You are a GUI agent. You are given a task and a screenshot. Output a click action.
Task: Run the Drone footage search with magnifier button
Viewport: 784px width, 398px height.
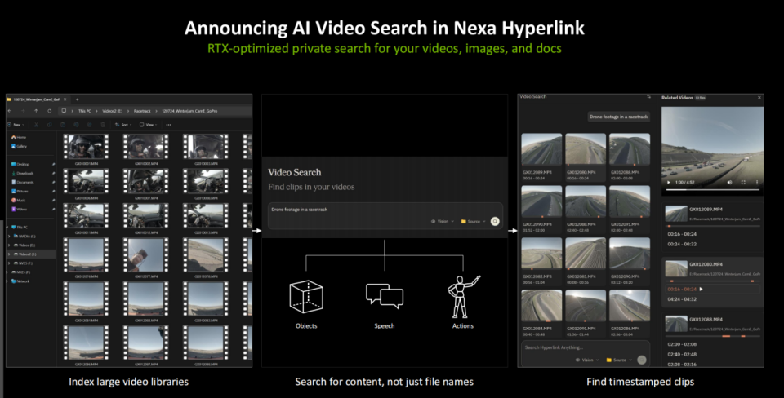(495, 221)
